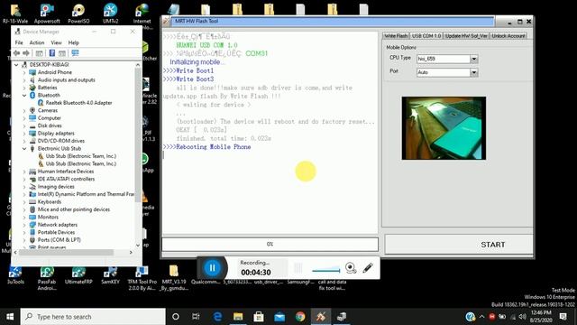Open Task View on taskbar
Viewport: 577px width, 325px height.
coord(196,317)
